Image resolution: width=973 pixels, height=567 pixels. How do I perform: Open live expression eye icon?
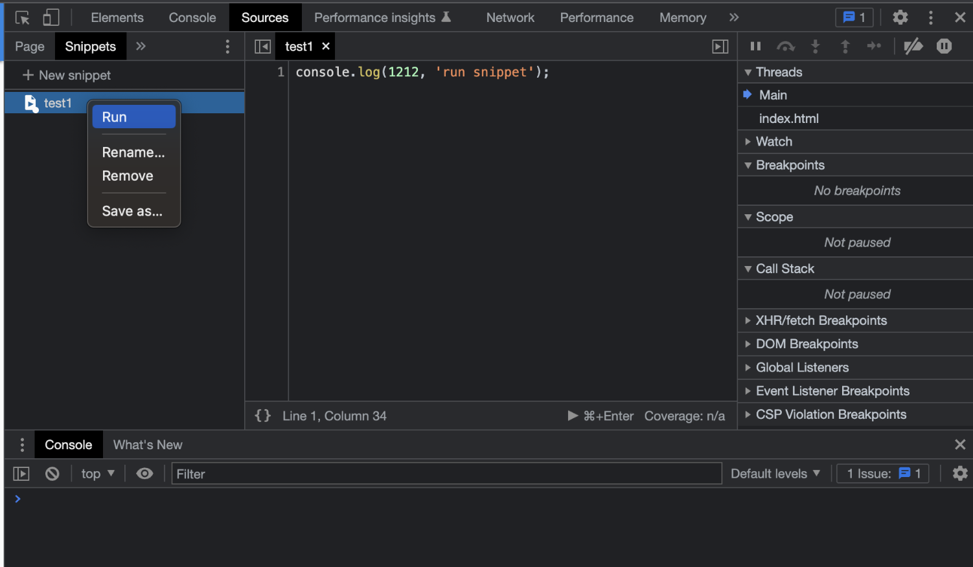coord(144,474)
